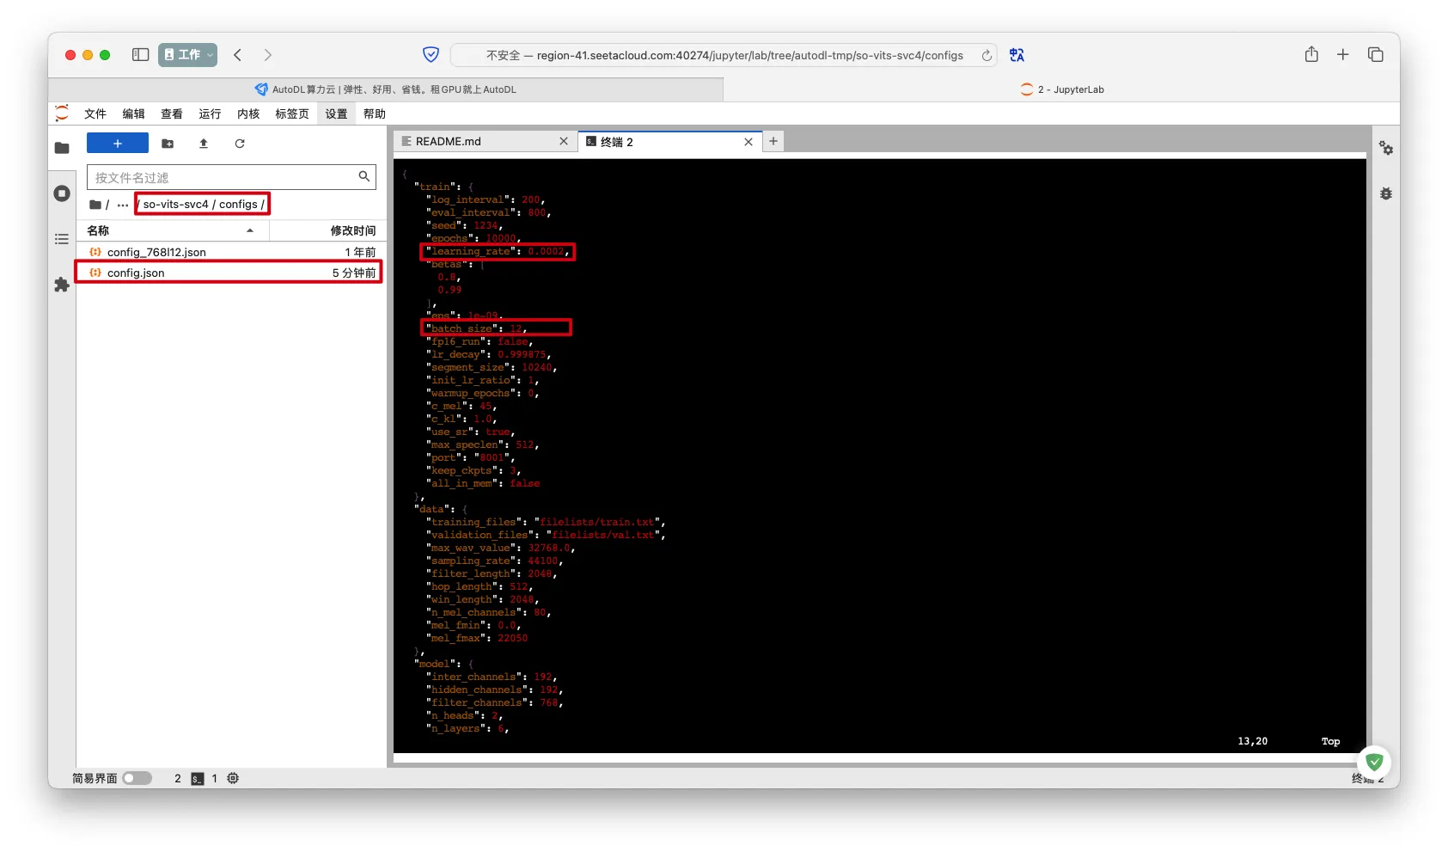Viewport: 1448px width, 852px height.
Task: Click the "1 年前" modified time
Action: (x=361, y=252)
